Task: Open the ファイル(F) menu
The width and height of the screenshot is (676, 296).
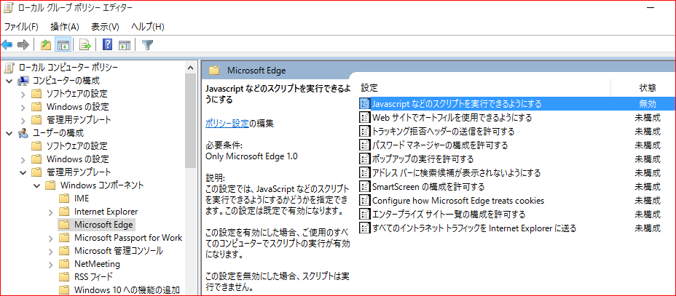Action: point(21,27)
